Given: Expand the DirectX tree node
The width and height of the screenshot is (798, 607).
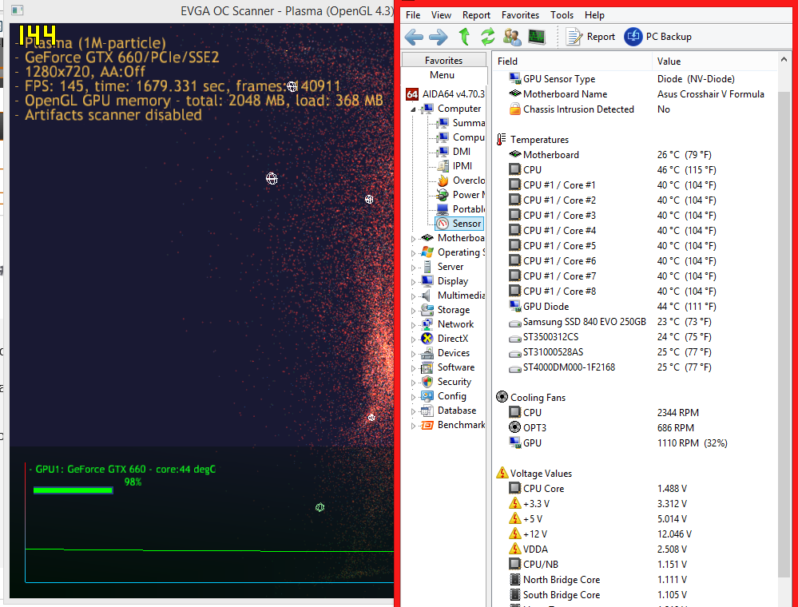Looking at the screenshot, I should coord(413,339).
